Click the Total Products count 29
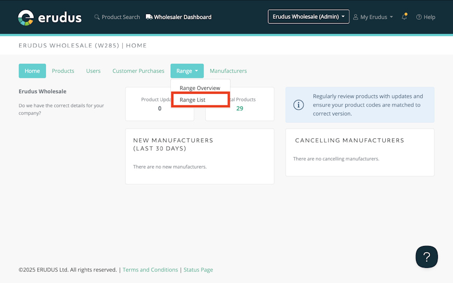453x283 pixels. 240,109
